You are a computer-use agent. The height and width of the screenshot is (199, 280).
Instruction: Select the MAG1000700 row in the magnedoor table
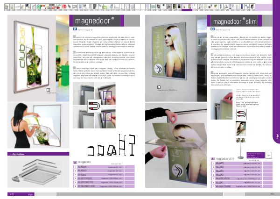click(104, 182)
